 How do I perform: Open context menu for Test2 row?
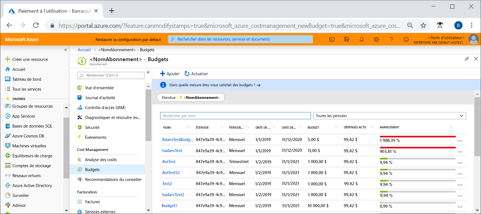460,185
